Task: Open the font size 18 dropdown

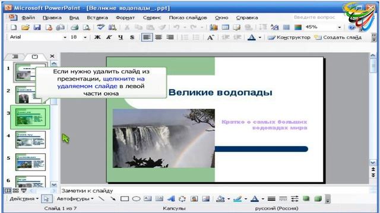Action: click(85, 37)
